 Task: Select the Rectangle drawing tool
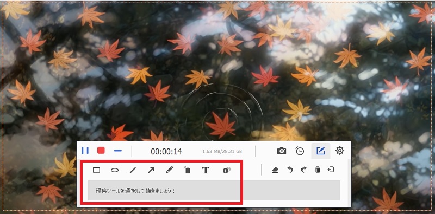click(x=97, y=170)
